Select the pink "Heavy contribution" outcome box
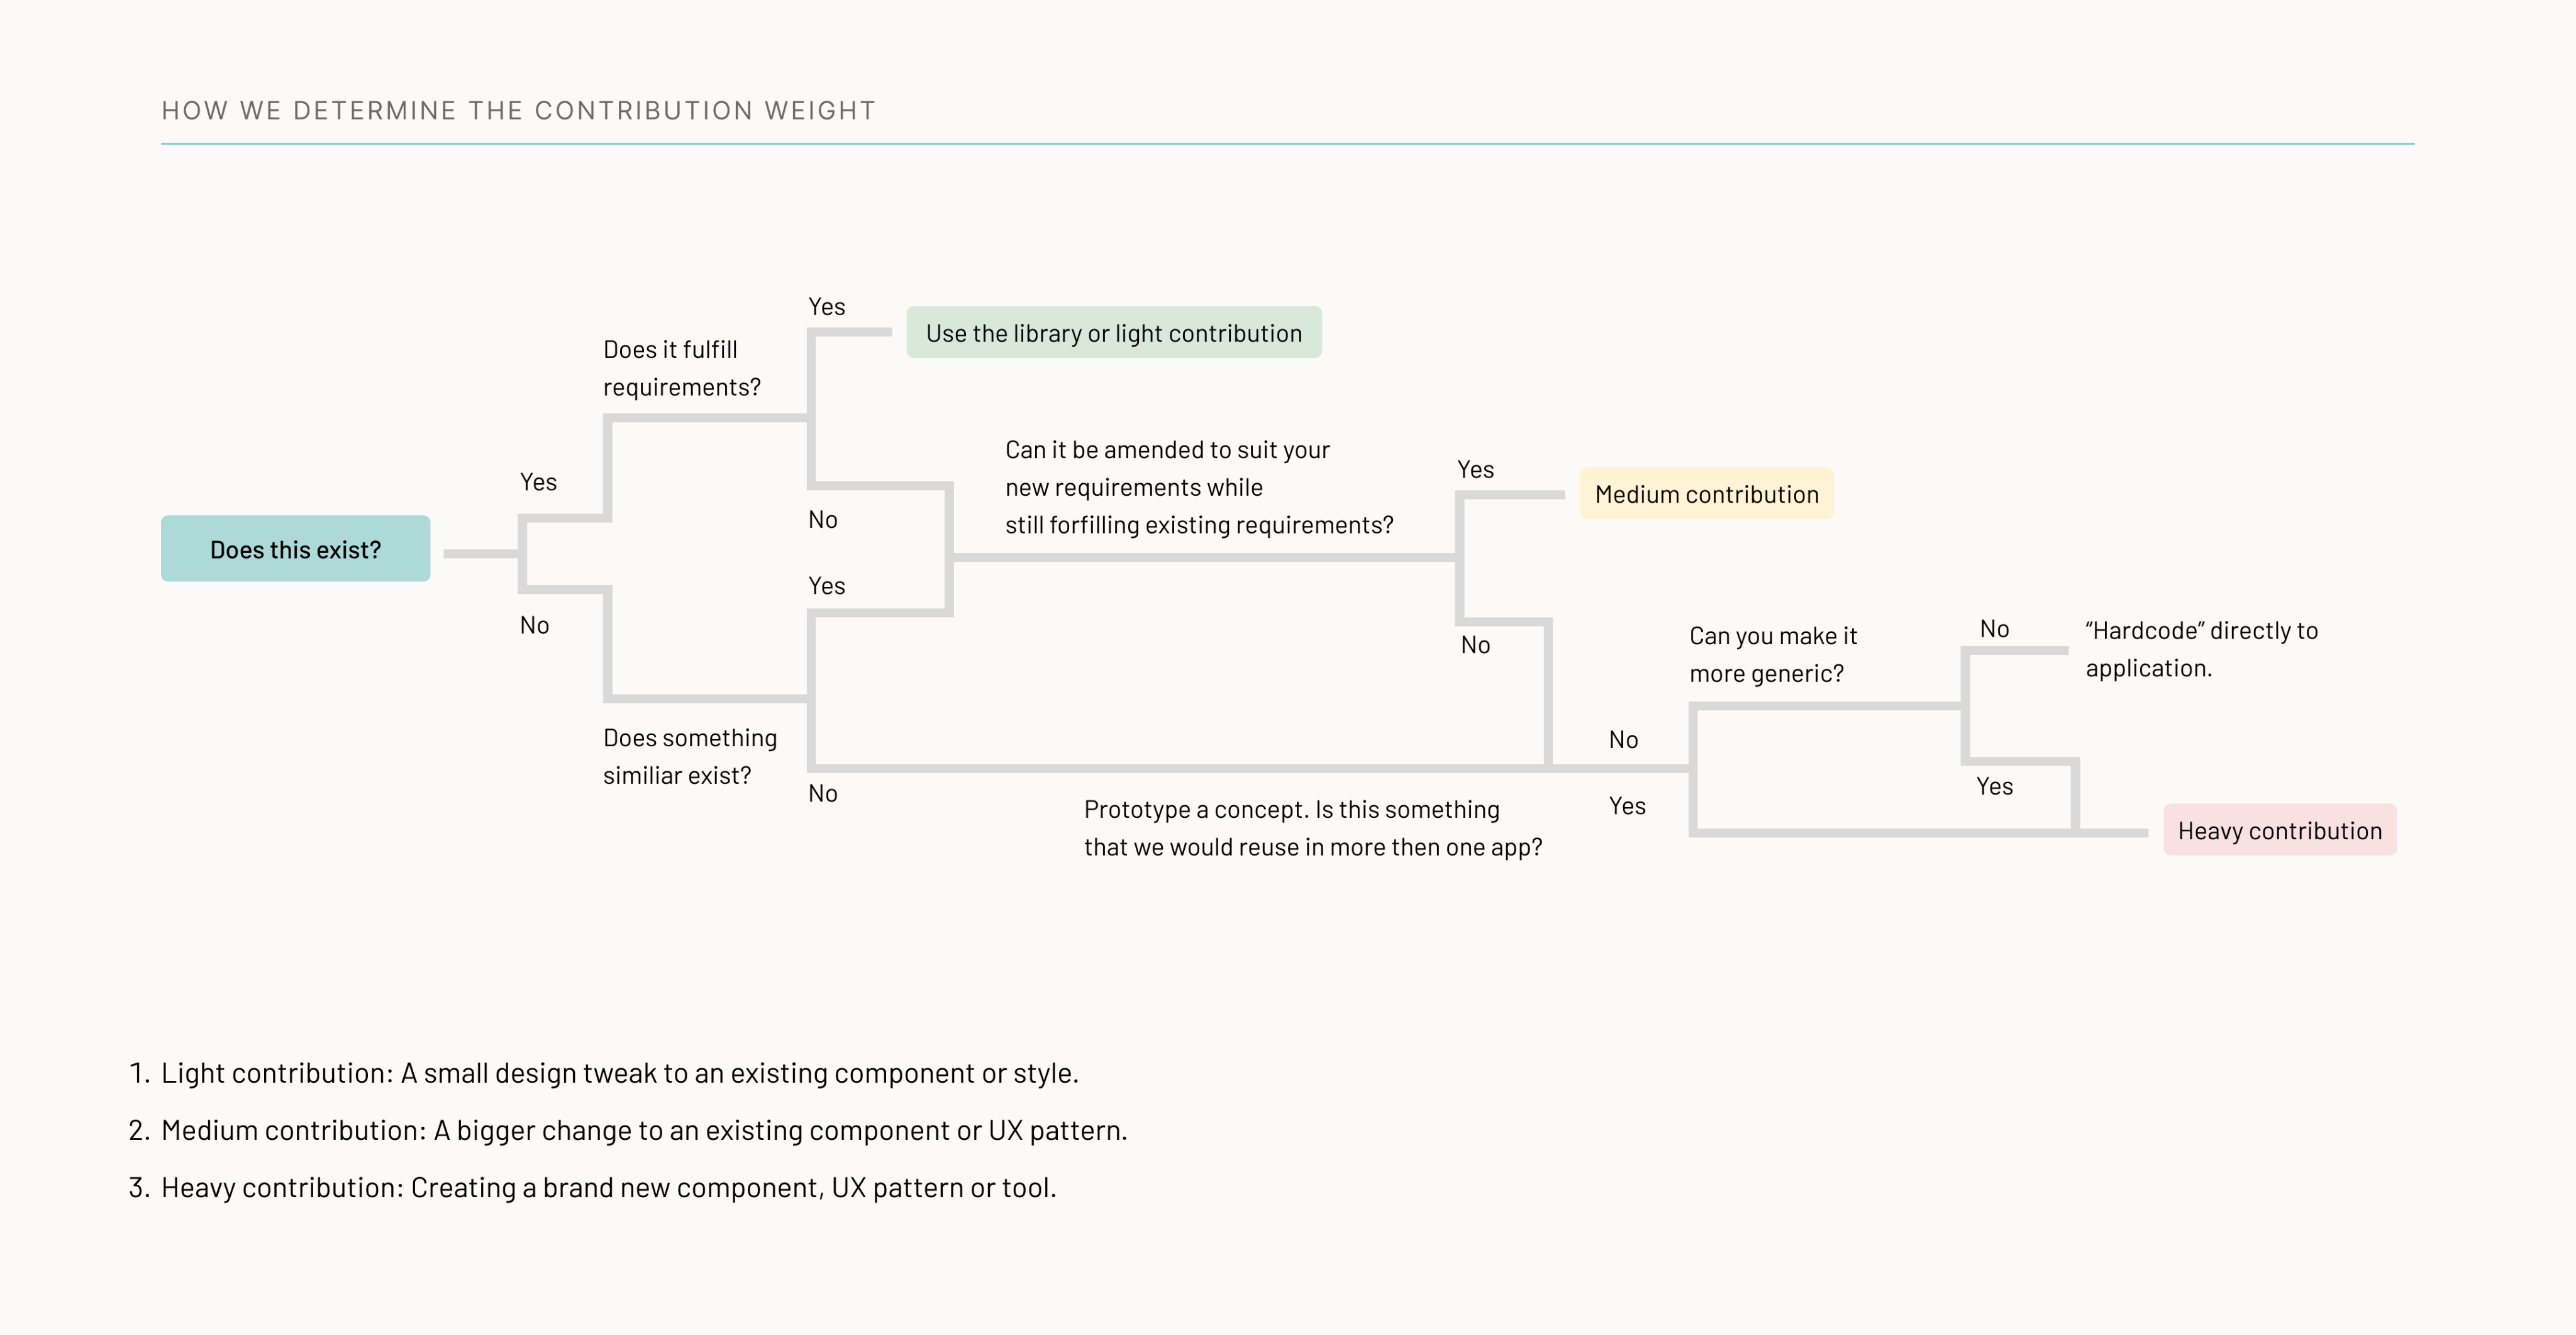Image resolution: width=2576 pixels, height=1335 pixels. click(2279, 831)
